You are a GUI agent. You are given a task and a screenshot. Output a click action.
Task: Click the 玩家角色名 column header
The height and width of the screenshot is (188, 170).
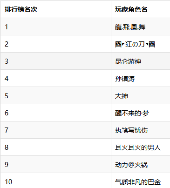point(131,9)
